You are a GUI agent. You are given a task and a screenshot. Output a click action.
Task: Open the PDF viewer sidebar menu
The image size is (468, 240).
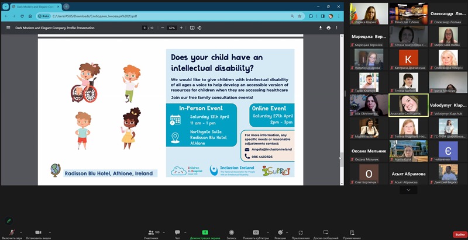[x=8, y=27]
